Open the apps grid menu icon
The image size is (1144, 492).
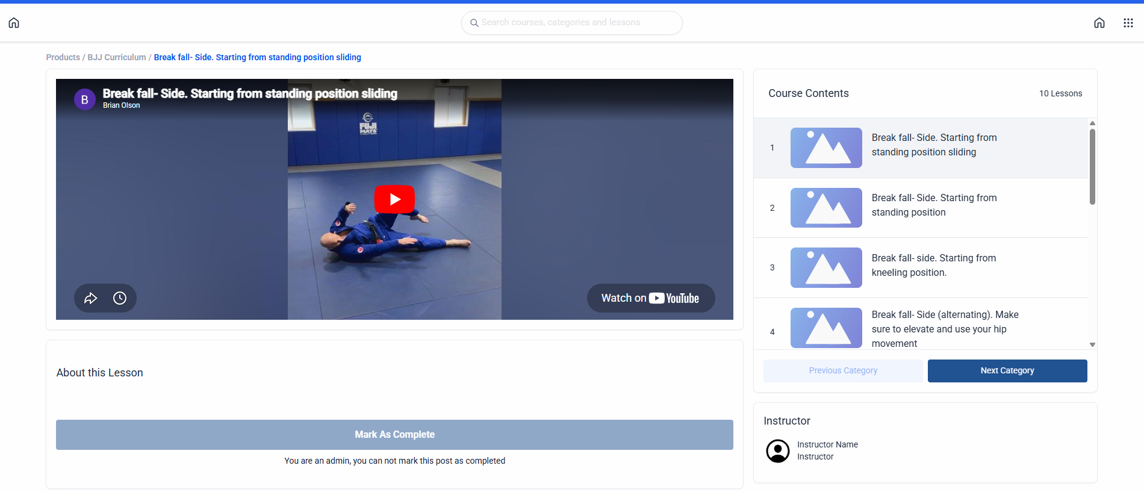coord(1128,23)
